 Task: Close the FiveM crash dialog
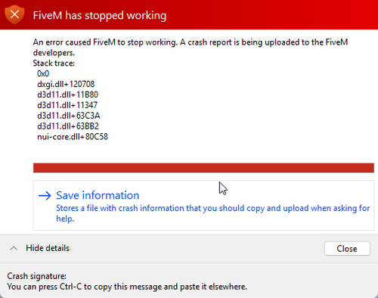pos(347,249)
